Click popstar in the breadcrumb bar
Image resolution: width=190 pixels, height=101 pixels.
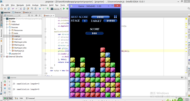point(6,12)
